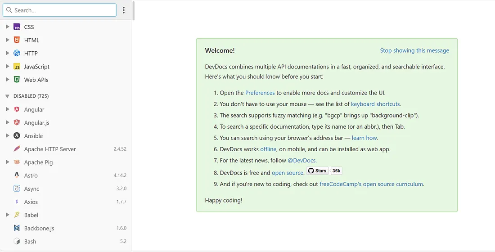This screenshot has height=252, width=495.
Task: Open the Preferences link
Action: point(260,93)
